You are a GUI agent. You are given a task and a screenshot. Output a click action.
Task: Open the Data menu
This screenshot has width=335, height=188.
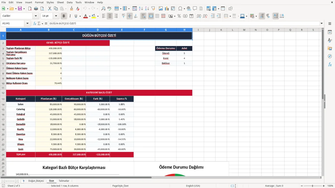click(x=70, y=2)
